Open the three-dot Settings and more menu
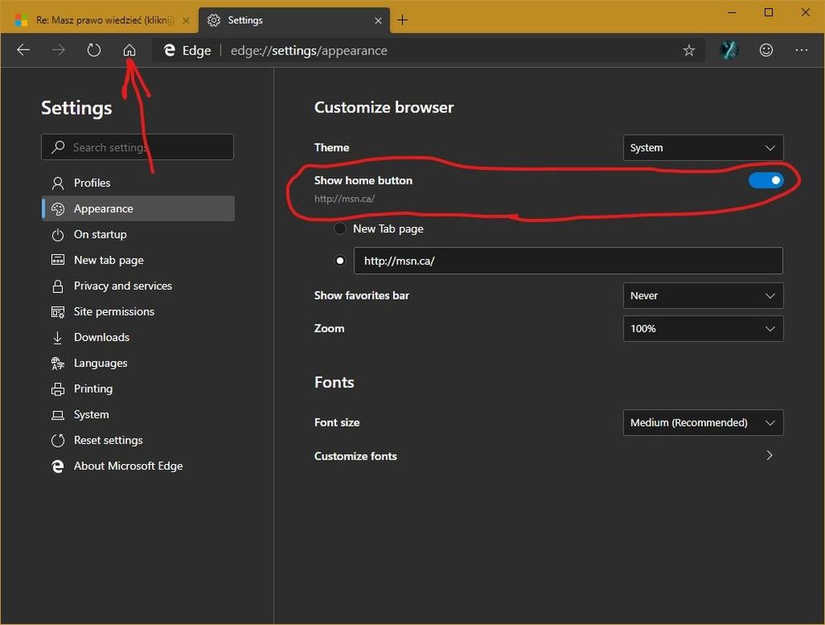Image resolution: width=825 pixels, height=625 pixels. [x=801, y=50]
